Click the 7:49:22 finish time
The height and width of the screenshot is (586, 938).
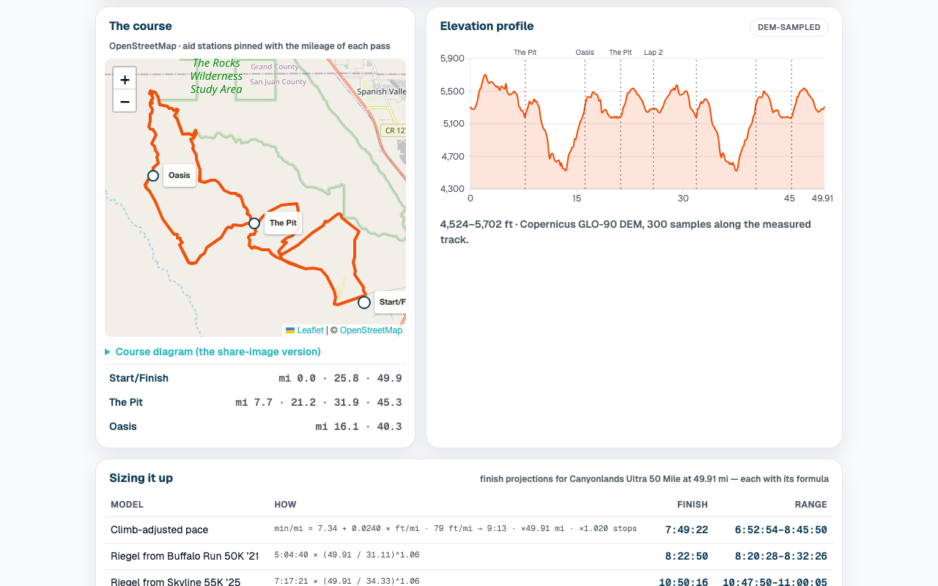pyautogui.click(x=687, y=530)
